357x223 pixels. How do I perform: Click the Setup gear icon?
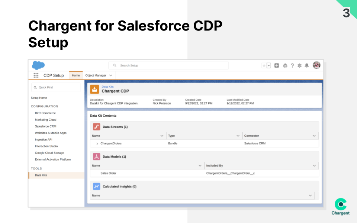coord(299,65)
